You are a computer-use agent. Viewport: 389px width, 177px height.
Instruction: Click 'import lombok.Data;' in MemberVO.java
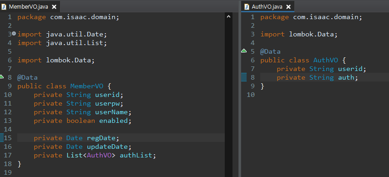(56, 60)
